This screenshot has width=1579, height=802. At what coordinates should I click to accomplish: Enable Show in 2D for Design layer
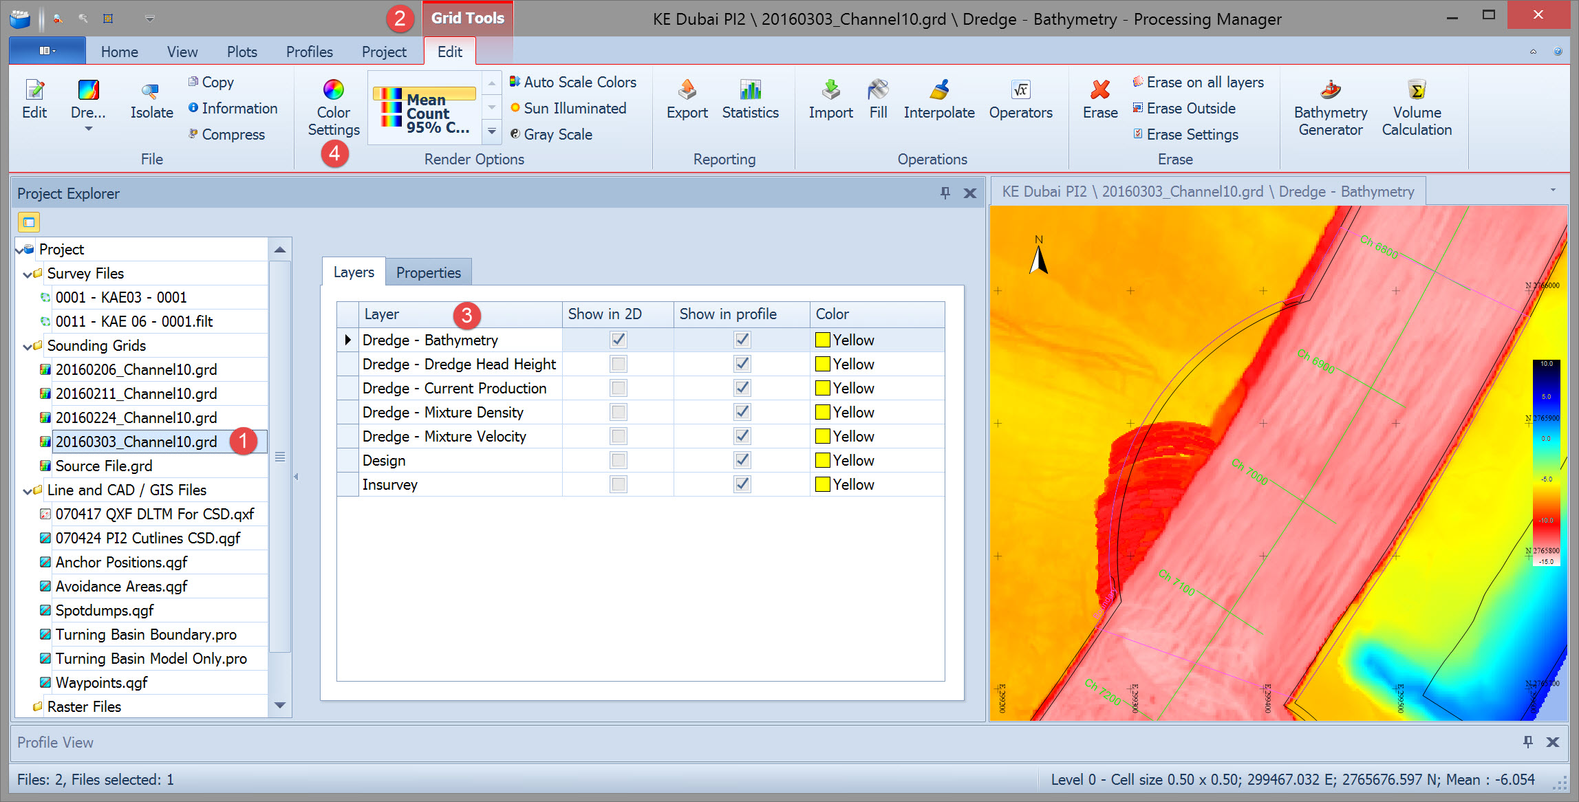click(x=618, y=460)
